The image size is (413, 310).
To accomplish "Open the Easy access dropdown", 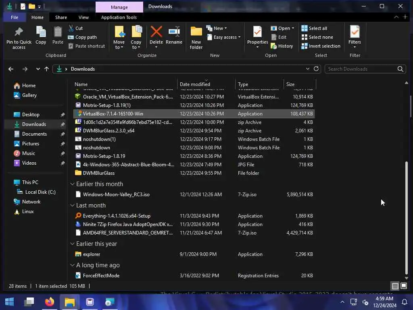I will [x=223, y=37].
